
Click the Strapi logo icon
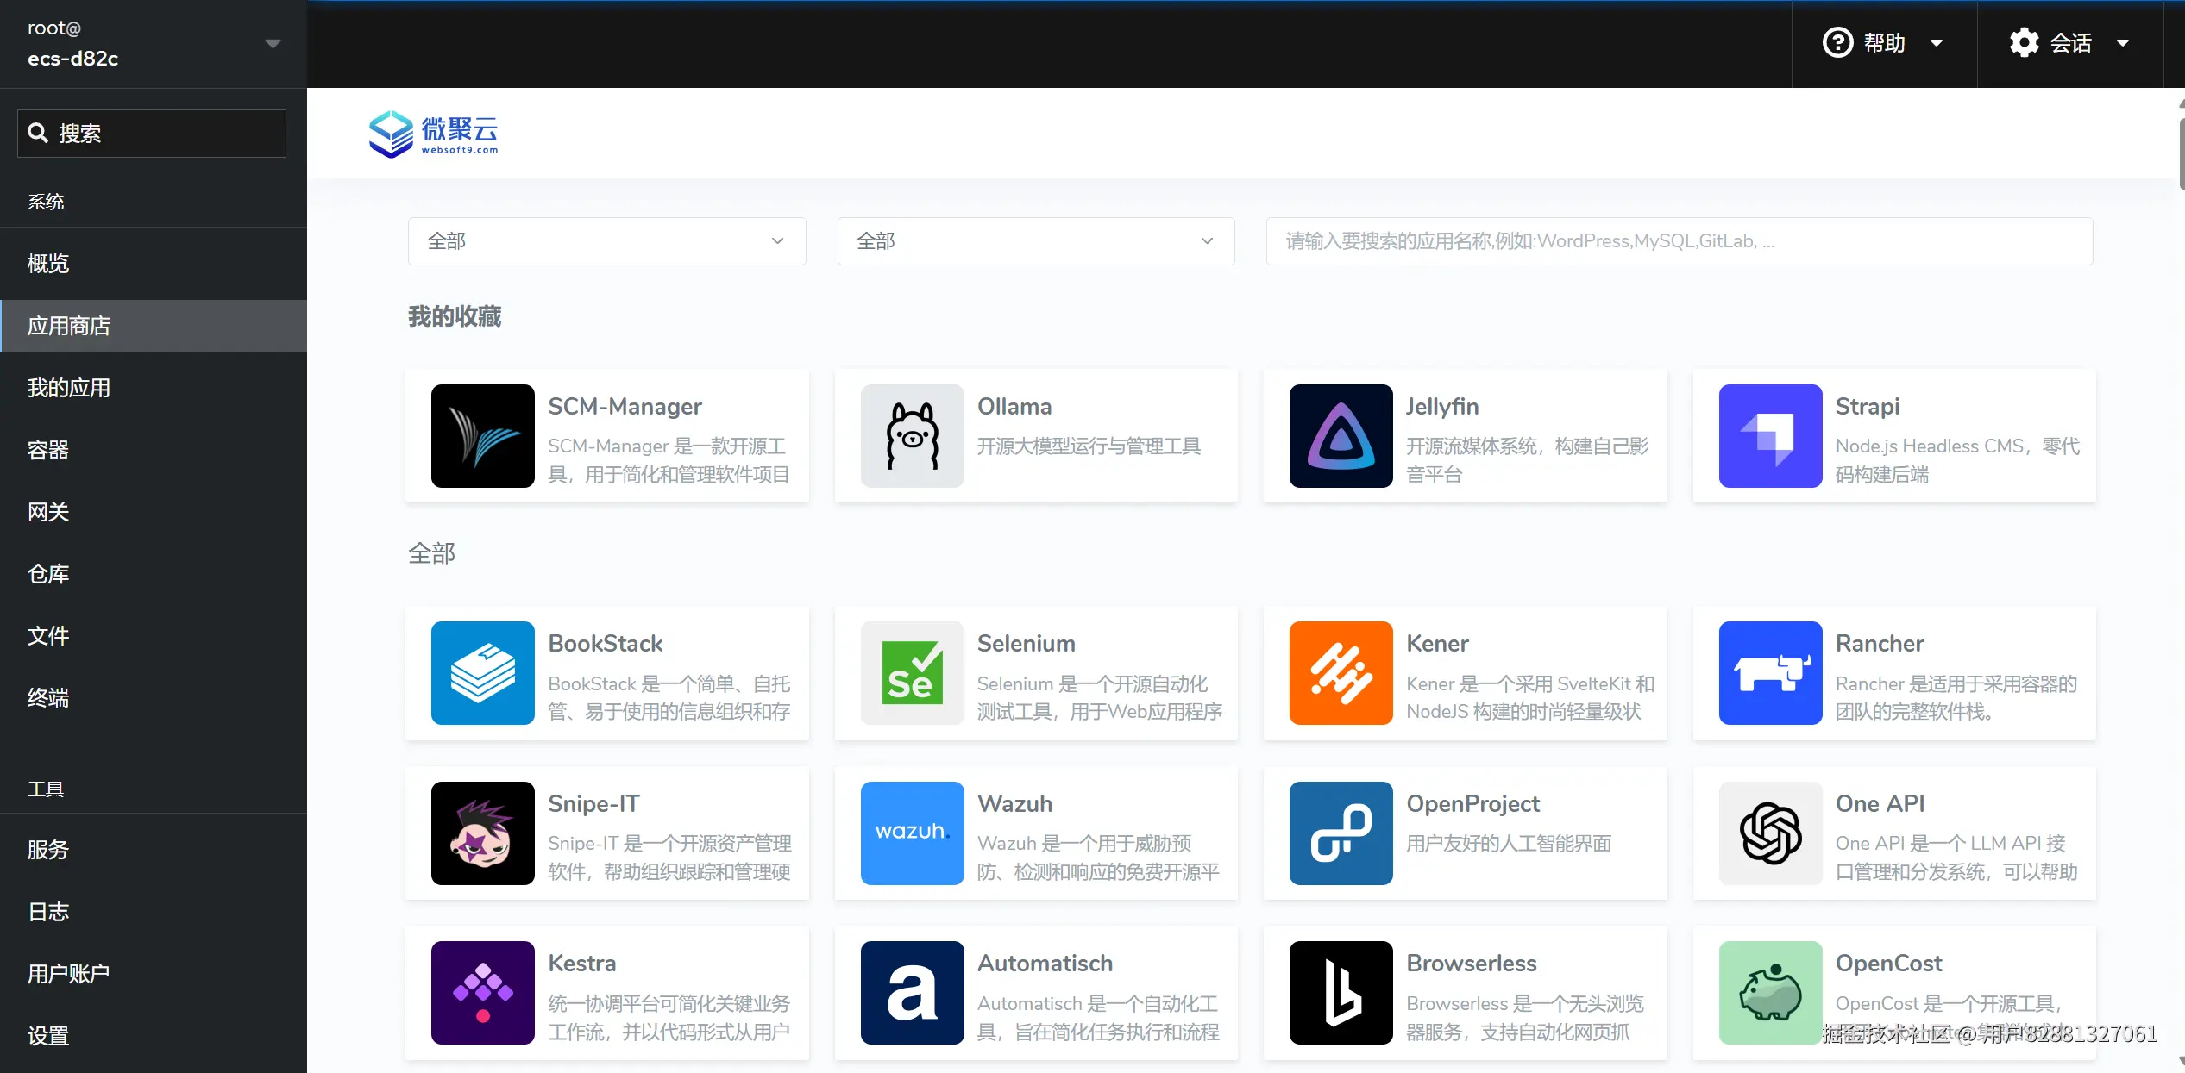pos(1770,436)
